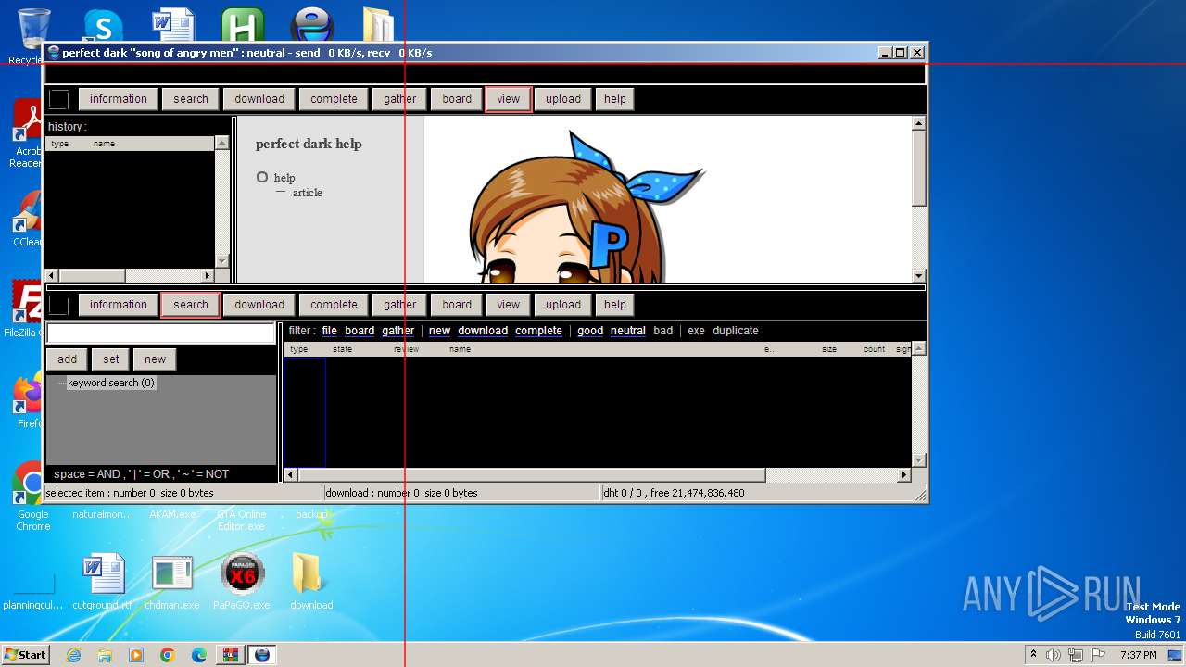Toggle the 'bad' filter

(663, 331)
